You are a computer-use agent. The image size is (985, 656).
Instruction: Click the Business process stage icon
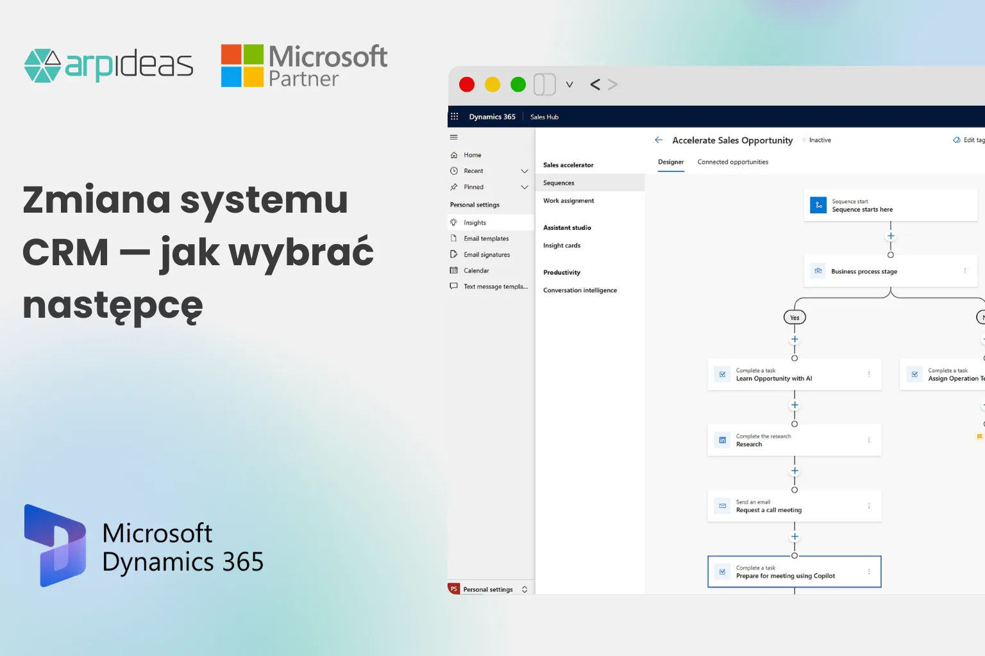click(x=818, y=271)
